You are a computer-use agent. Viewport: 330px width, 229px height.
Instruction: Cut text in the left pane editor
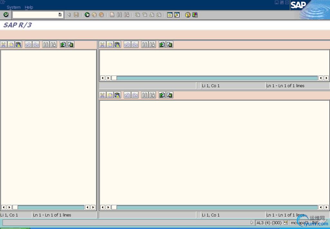(x=4, y=44)
